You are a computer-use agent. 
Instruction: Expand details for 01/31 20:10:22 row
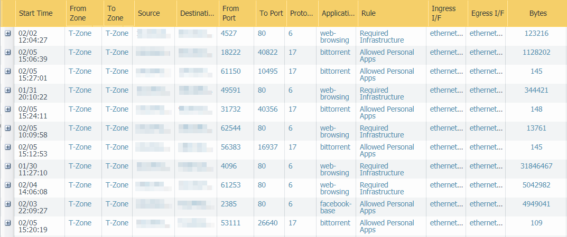coord(8,90)
